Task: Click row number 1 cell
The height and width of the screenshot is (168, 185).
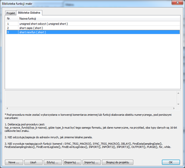Action: [12, 24]
